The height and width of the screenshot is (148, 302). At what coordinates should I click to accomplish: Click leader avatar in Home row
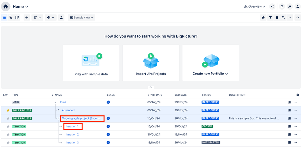[108, 102]
